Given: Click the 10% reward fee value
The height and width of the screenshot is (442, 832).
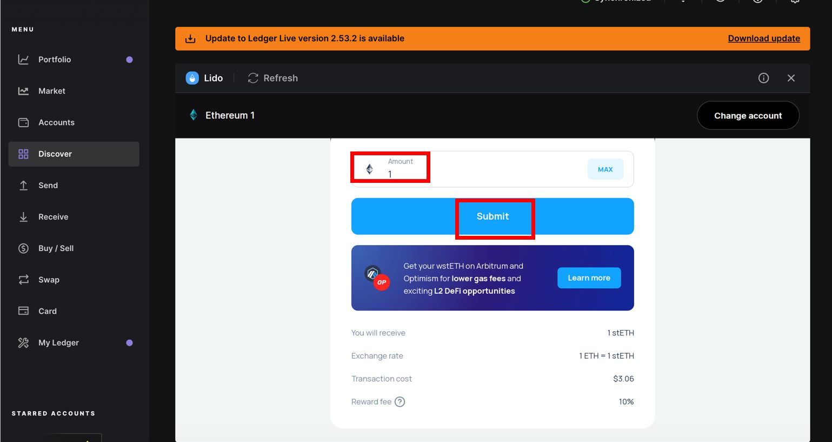Looking at the screenshot, I should 626,402.
